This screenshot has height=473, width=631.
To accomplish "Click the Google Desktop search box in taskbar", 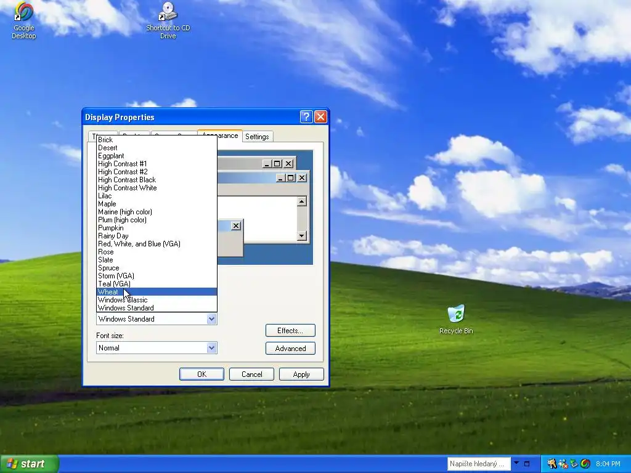I will coord(479,464).
